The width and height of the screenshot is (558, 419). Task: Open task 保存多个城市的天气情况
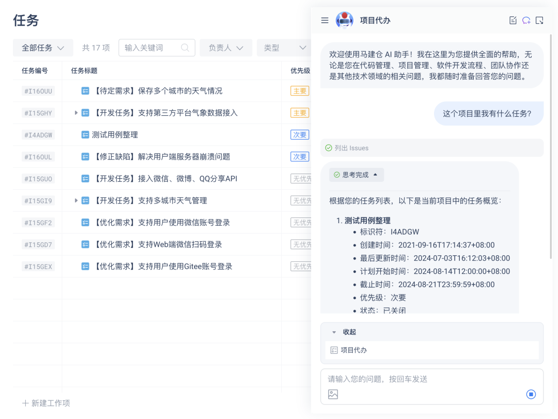158,91
